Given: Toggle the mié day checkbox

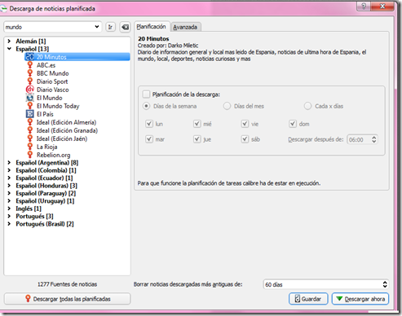Looking at the screenshot, I should click(x=197, y=124).
